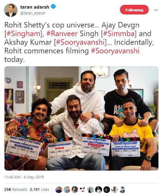Image resolution: width=167 pixels, height=196 pixels.
Task: Open the #Simmba hashtag
Action: click(x=119, y=34)
